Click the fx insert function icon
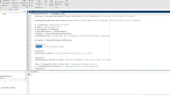Screen dimensions: 170x95 (x=29, y=1)
